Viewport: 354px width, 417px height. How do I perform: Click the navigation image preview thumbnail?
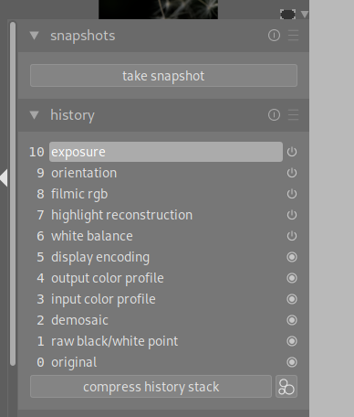(158, 9)
